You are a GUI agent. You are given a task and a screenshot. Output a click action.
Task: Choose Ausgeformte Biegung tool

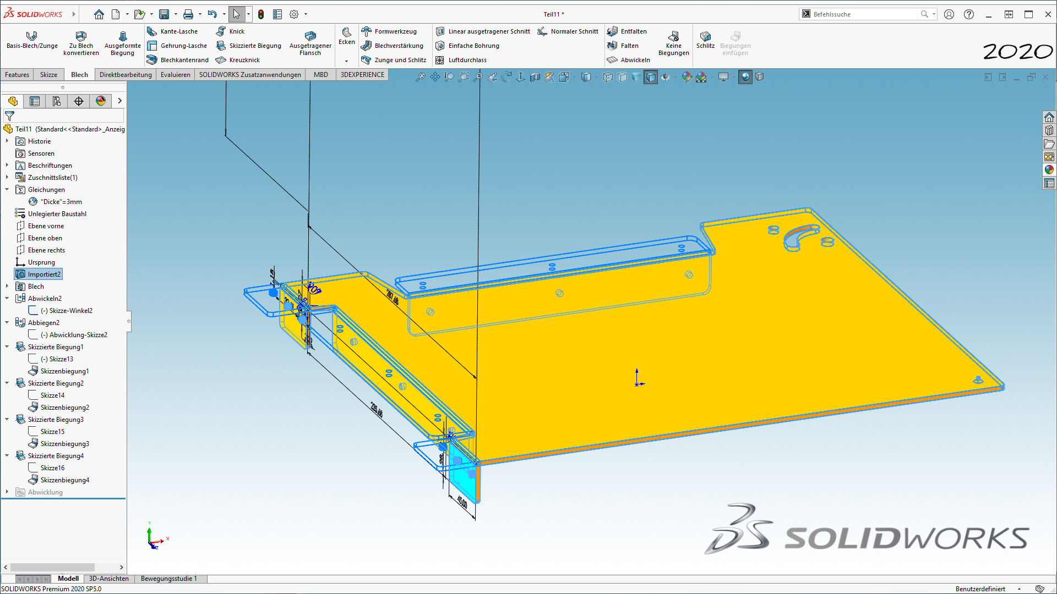pos(122,43)
